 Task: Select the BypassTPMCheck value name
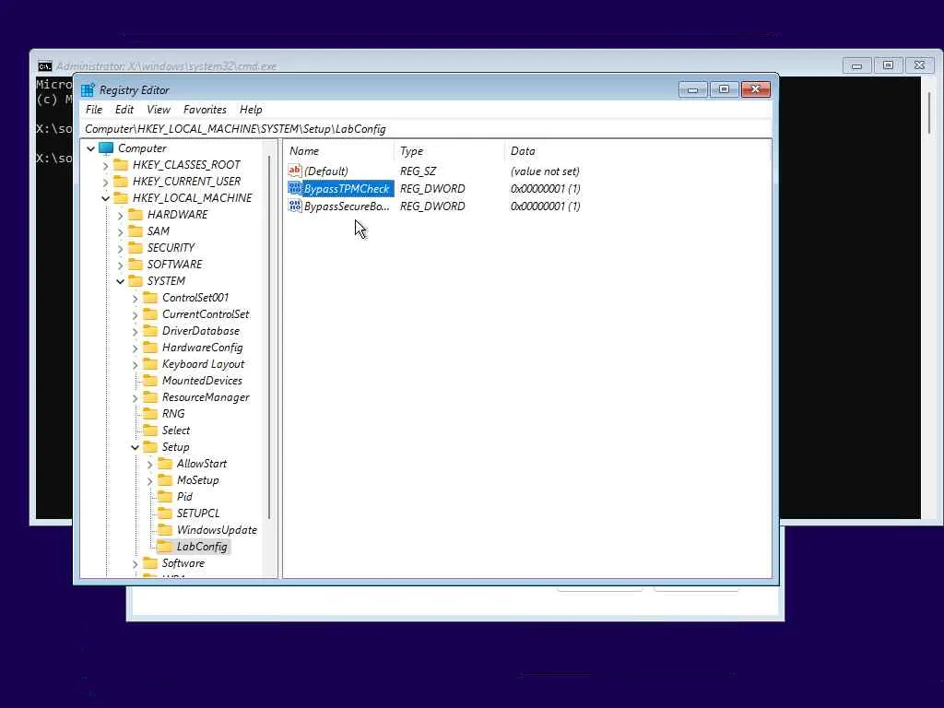347,188
